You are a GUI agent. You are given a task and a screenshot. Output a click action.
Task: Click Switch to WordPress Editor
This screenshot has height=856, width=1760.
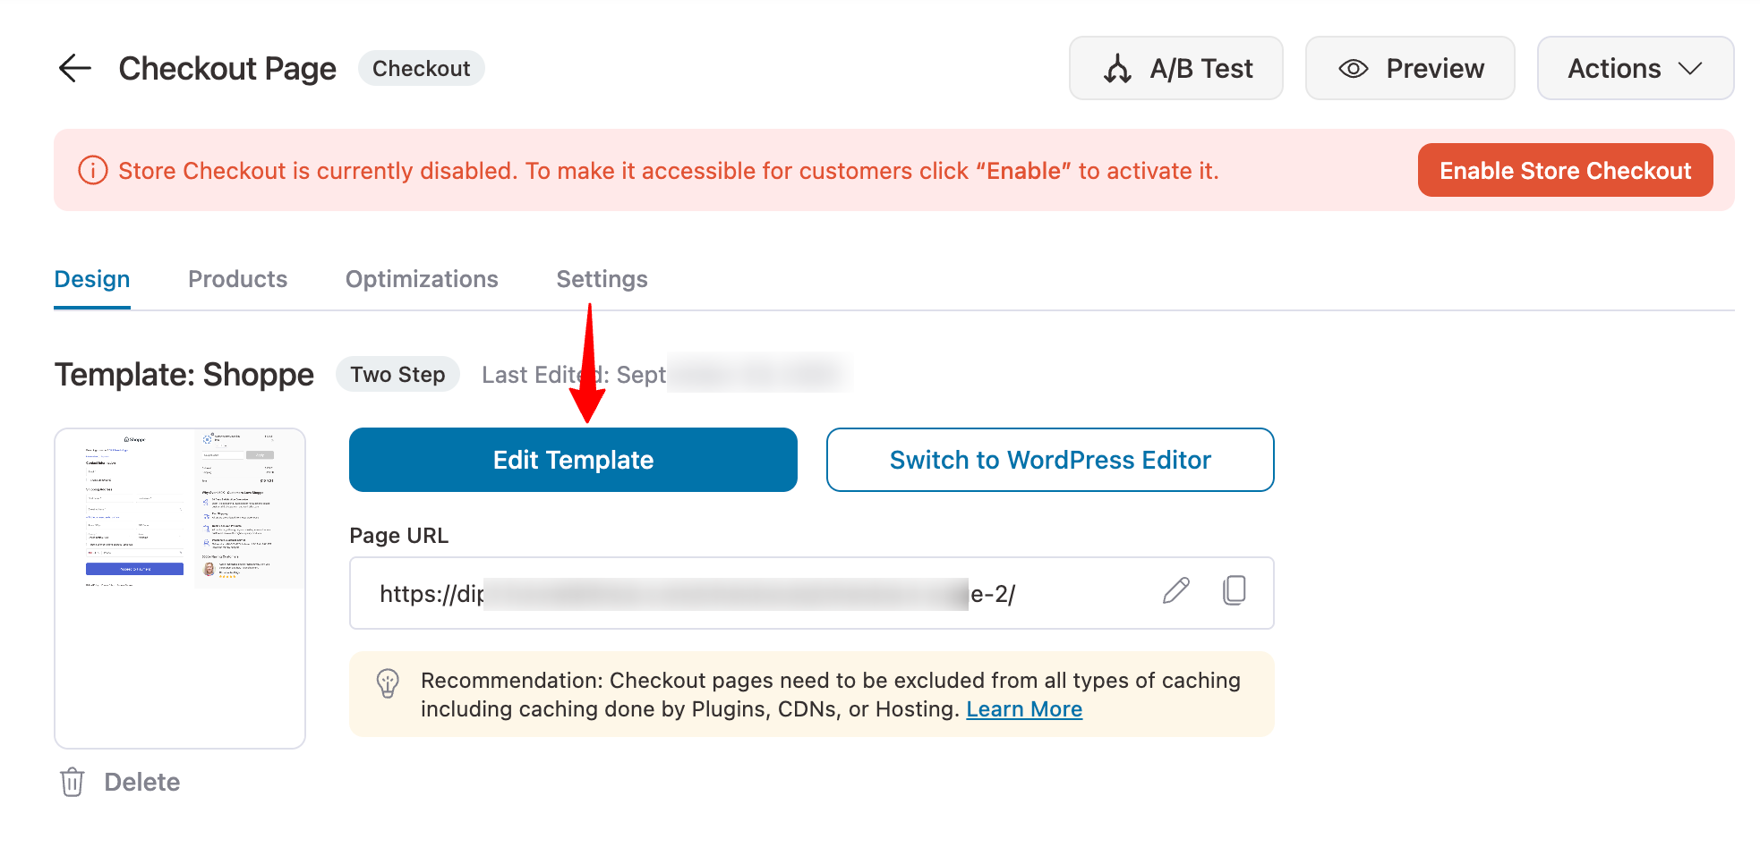coord(1049,460)
